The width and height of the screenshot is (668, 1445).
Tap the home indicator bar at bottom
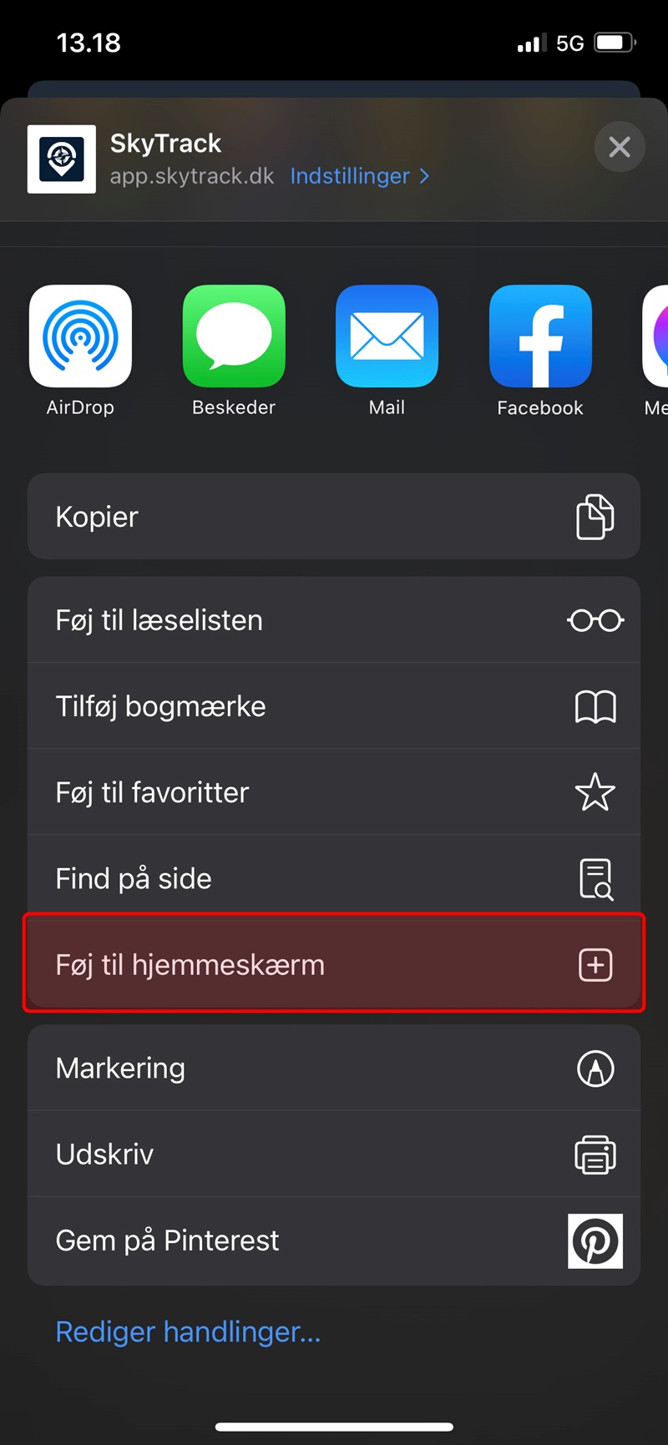pos(334,1427)
